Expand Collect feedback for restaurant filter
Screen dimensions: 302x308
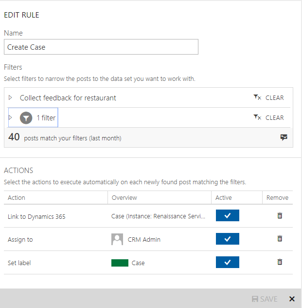coord(11,98)
